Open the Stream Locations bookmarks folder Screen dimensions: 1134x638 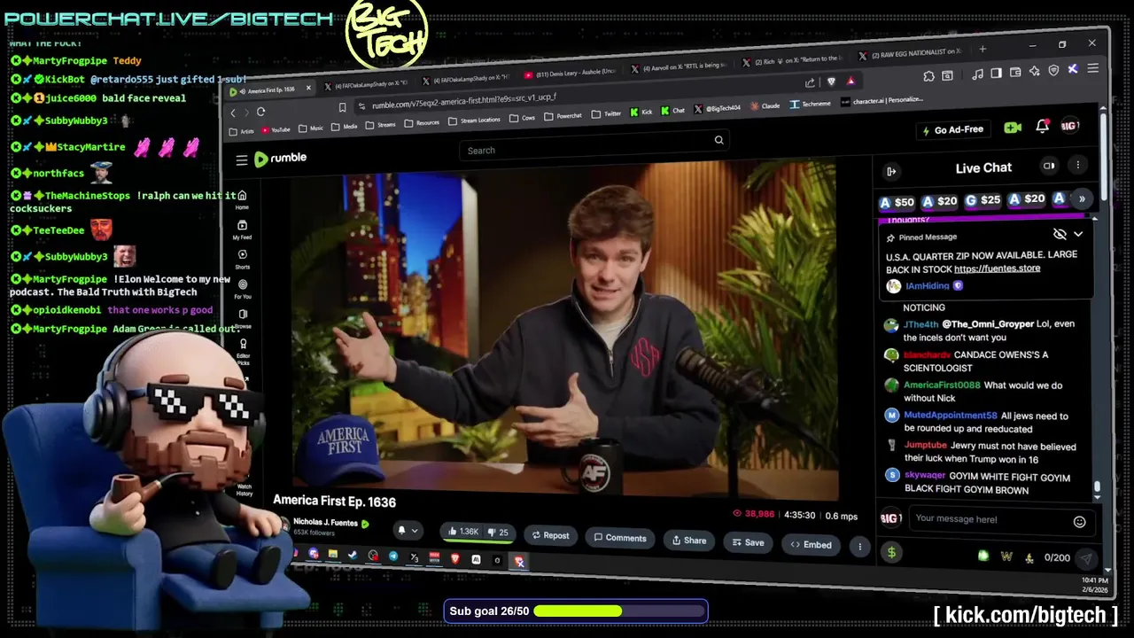pos(475,121)
